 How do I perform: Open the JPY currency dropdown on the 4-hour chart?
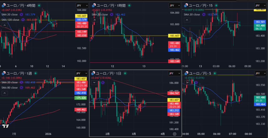click(x=82, y=5)
